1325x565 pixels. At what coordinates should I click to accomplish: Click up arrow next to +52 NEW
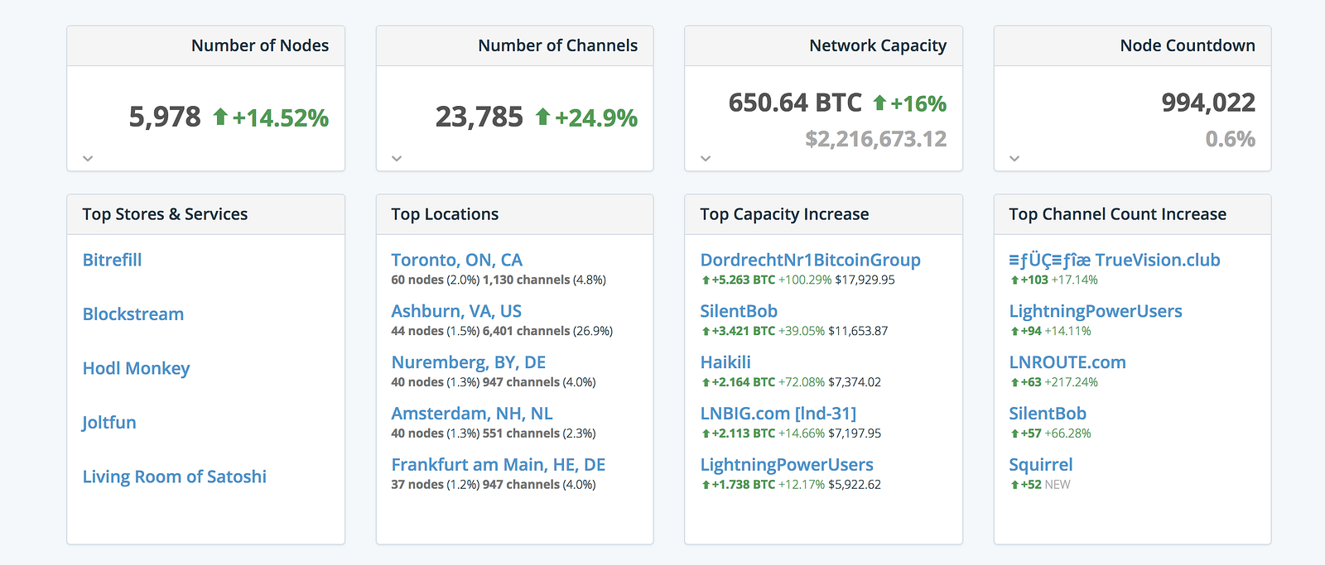(x=1014, y=486)
